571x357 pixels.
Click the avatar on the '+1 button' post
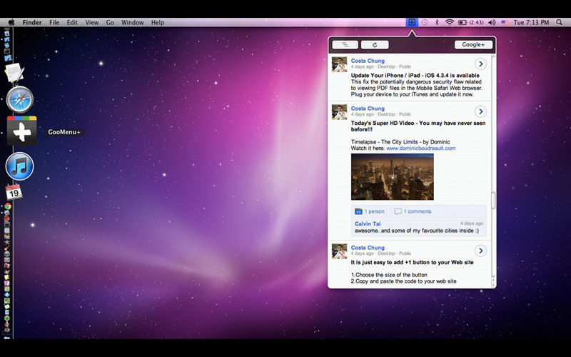pos(340,251)
